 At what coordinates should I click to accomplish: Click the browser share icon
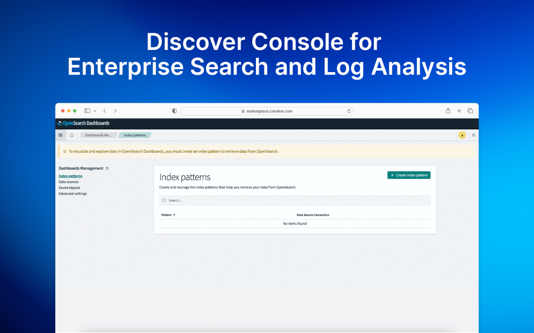coord(448,110)
